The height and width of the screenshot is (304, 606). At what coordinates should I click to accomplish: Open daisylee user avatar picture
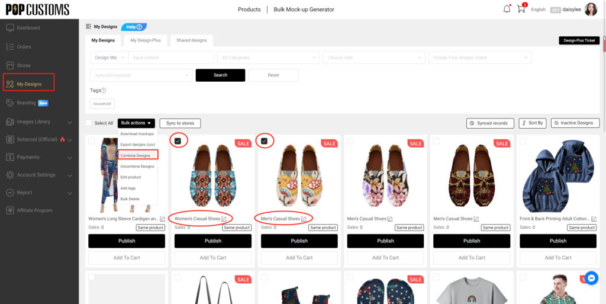(x=591, y=9)
